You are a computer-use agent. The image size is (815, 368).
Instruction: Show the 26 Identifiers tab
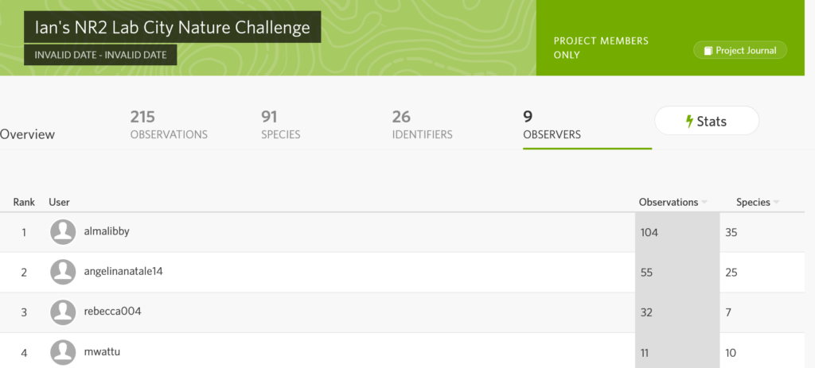pyautogui.click(x=422, y=126)
